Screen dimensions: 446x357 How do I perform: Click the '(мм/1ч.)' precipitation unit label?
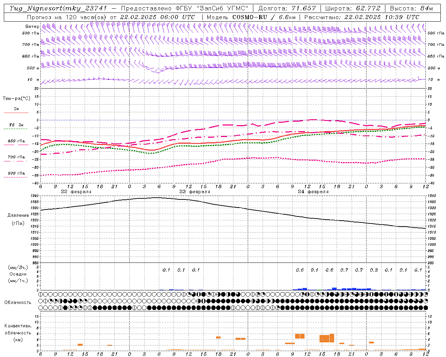[x=18, y=281]
